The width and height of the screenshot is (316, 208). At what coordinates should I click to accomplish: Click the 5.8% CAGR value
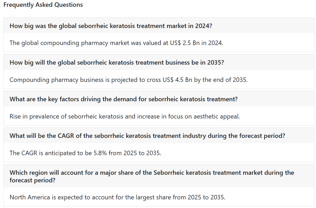(100, 153)
